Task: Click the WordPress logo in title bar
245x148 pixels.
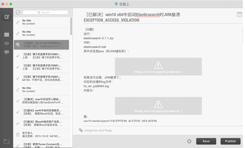Action: pyautogui.click(x=116, y=4)
